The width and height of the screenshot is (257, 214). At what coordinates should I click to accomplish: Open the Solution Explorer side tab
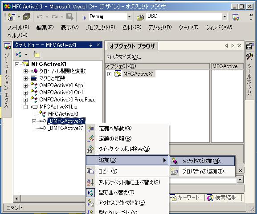pyautogui.click(x=8, y=79)
